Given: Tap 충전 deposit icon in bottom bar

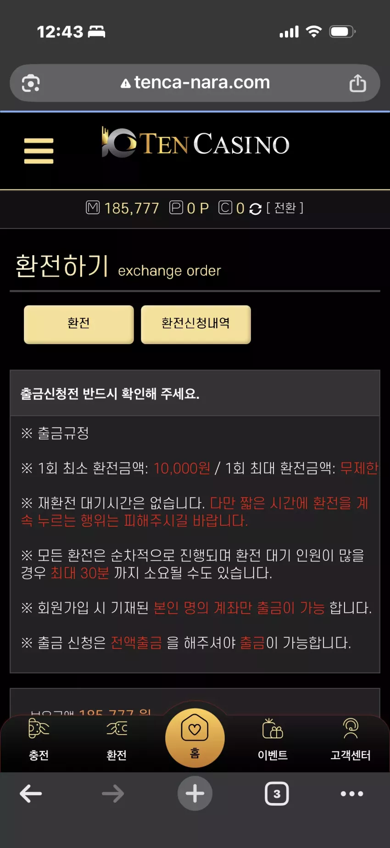Looking at the screenshot, I should coord(39,740).
